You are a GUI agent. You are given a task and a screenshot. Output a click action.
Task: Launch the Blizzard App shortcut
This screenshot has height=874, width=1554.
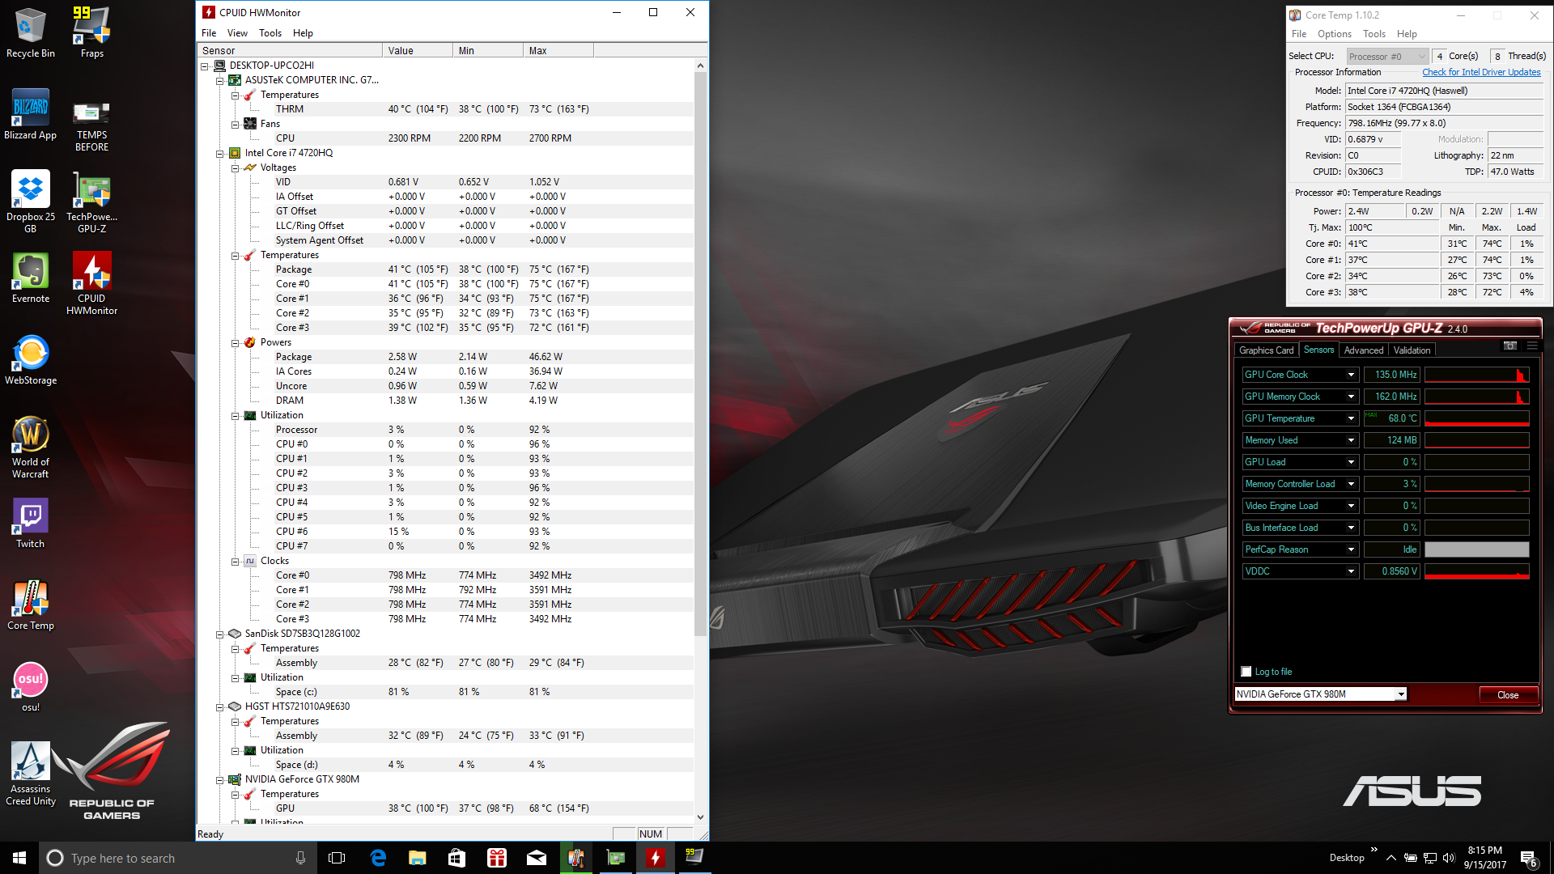31,114
